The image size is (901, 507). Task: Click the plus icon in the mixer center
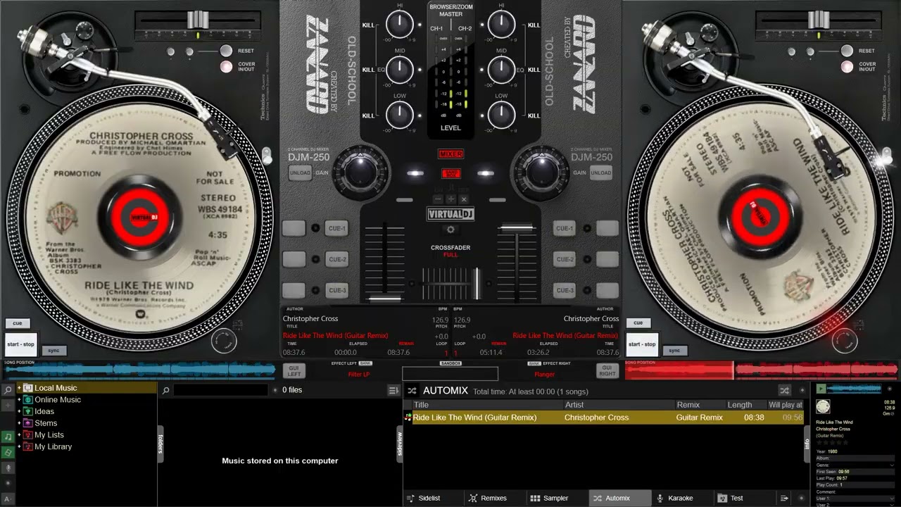(450, 200)
